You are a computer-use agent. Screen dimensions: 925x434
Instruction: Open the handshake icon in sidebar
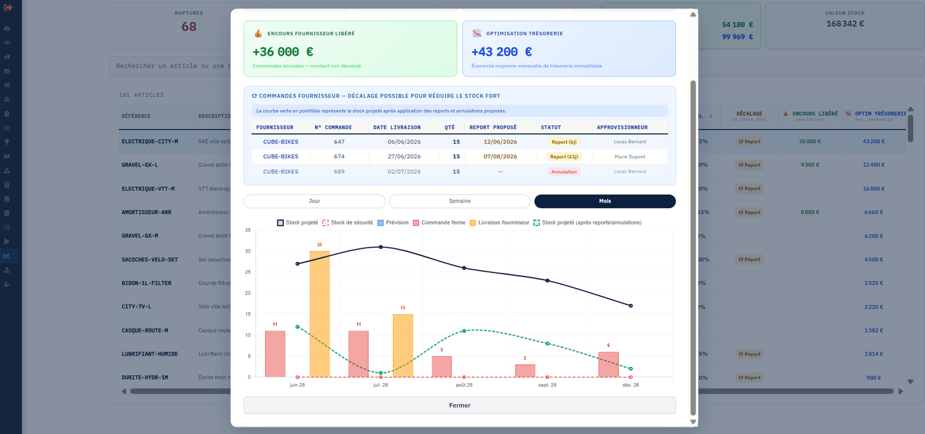pos(7,43)
